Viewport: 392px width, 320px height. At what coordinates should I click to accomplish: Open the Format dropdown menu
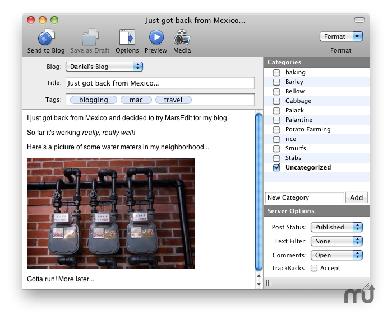pos(341,36)
